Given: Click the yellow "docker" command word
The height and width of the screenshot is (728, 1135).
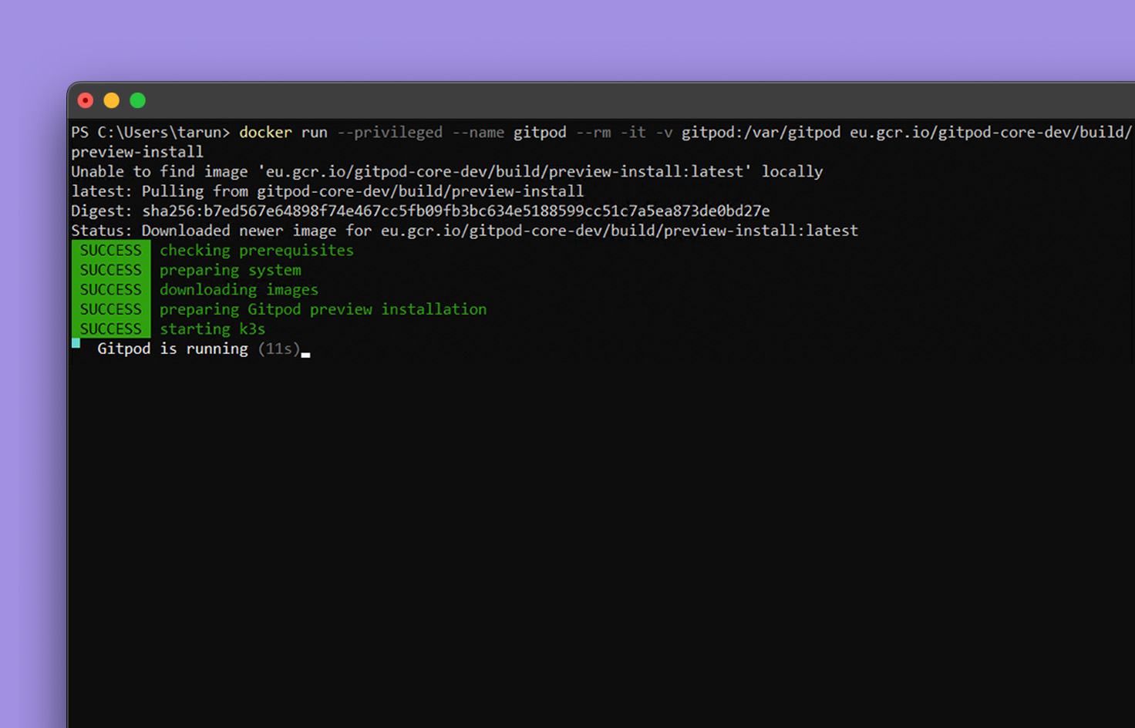Looking at the screenshot, I should tap(265, 133).
